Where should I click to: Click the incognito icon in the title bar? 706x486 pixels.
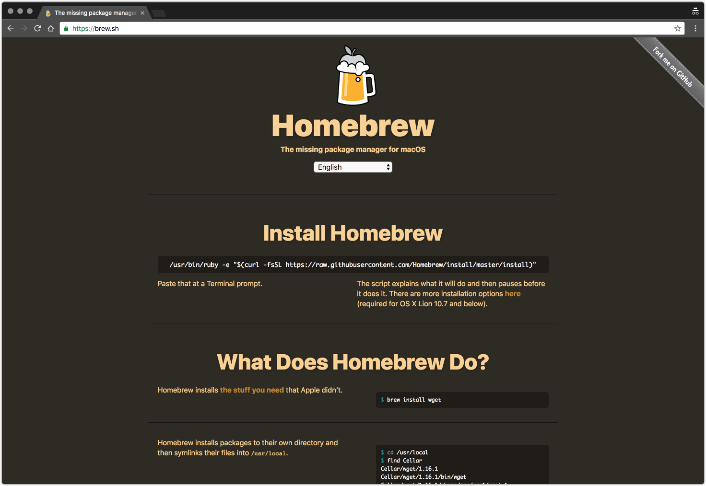coord(695,12)
